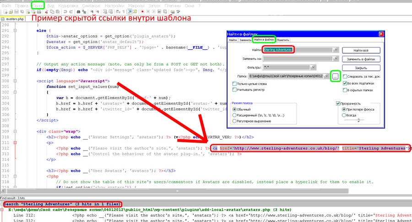Switch to 'Пометить' dialog tab
412x222 pixels.
[x=283, y=40]
